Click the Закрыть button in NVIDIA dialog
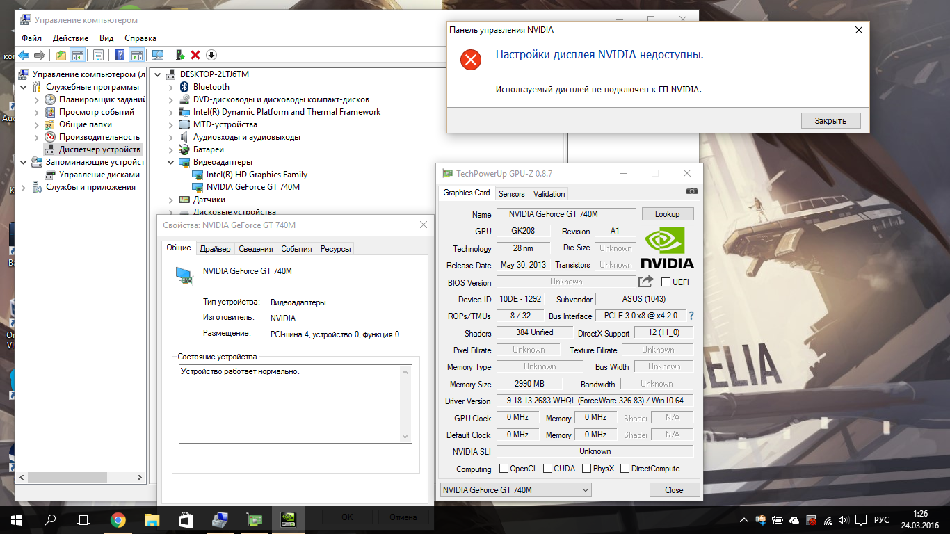Image resolution: width=950 pixels, height=534 pixels. [830, 121]
